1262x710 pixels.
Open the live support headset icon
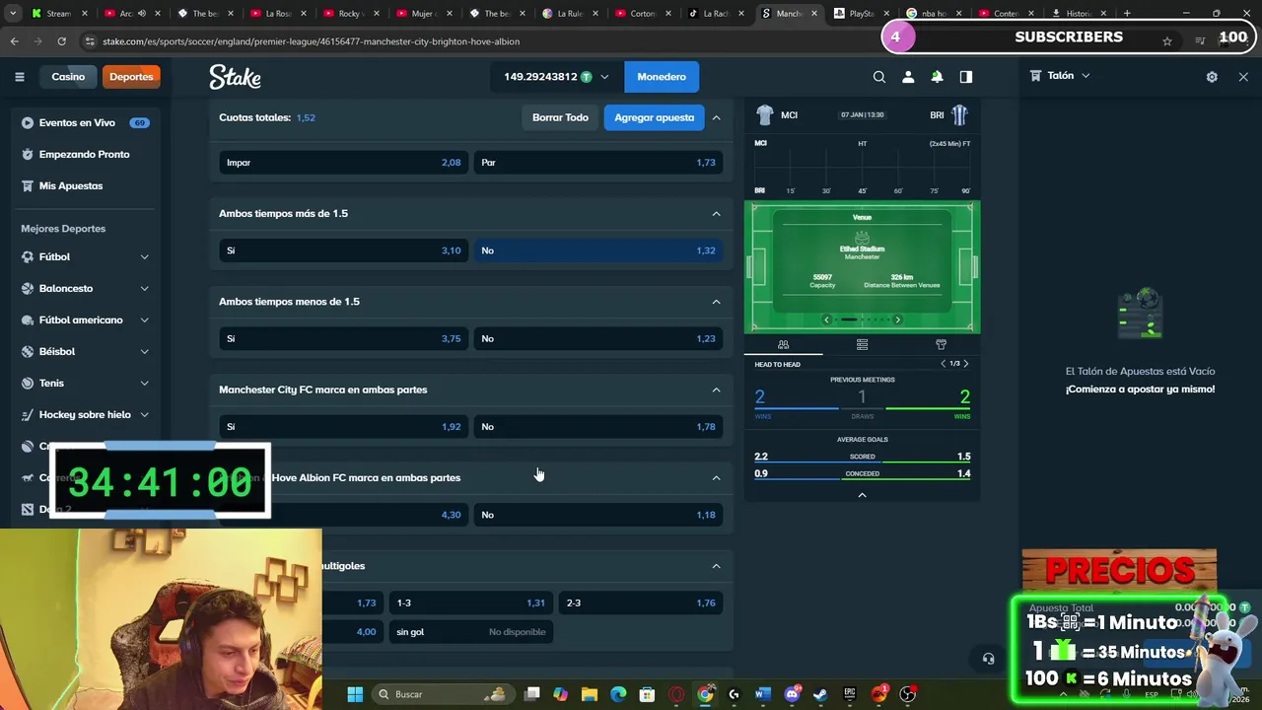tap(988, 659)
